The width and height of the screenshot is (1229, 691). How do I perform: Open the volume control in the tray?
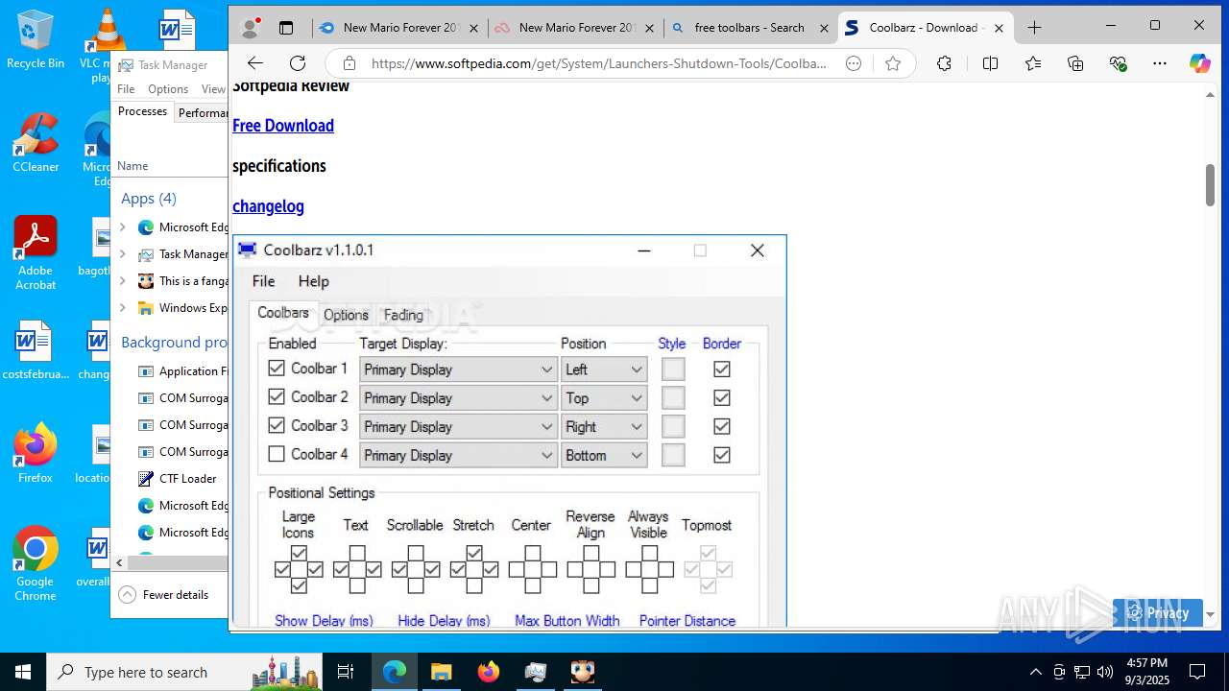click(x=1105, y=672)
